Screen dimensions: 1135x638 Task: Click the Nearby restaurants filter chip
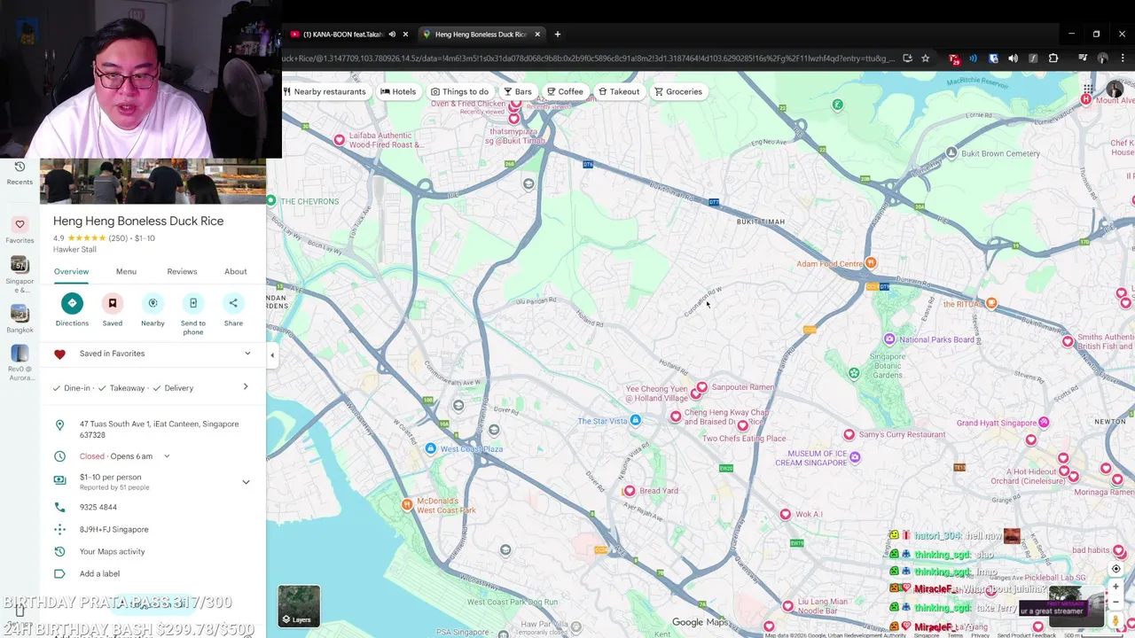pos(324,91)
